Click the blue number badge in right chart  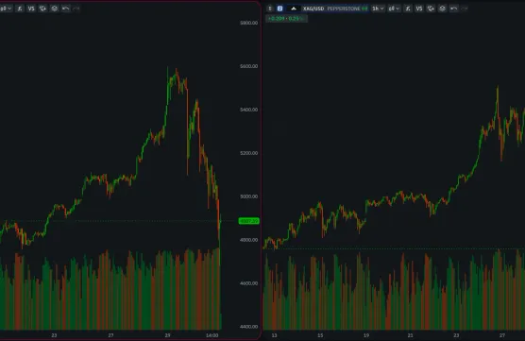(x=279, y=9)
